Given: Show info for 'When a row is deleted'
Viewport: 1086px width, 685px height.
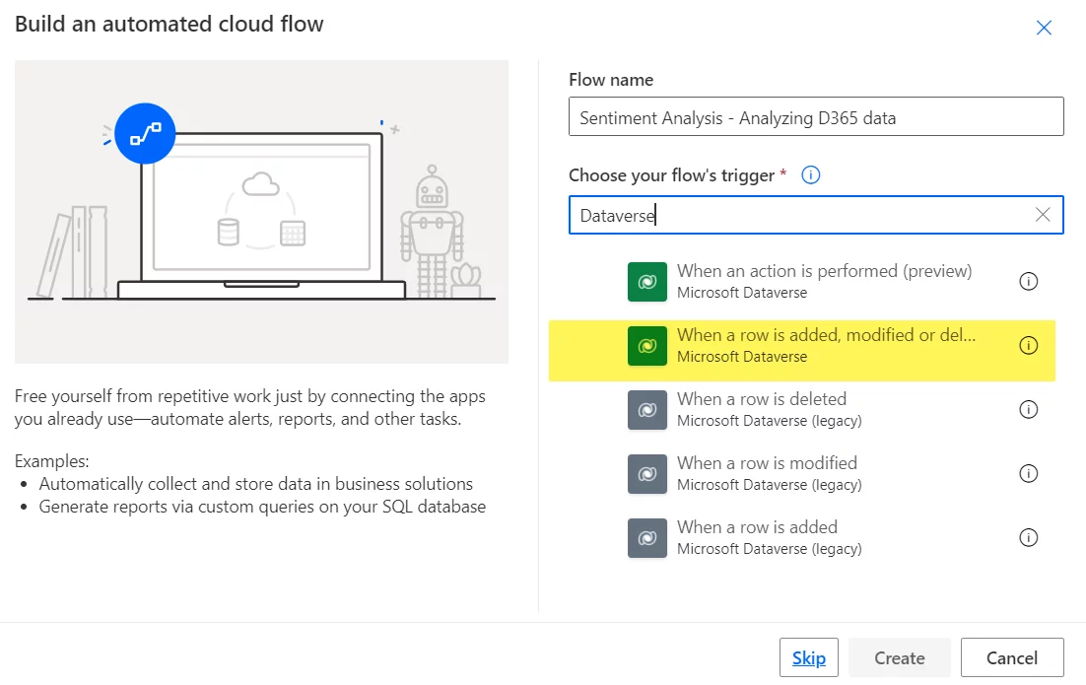Looking at the screenshot, I should coord(1029,409).
